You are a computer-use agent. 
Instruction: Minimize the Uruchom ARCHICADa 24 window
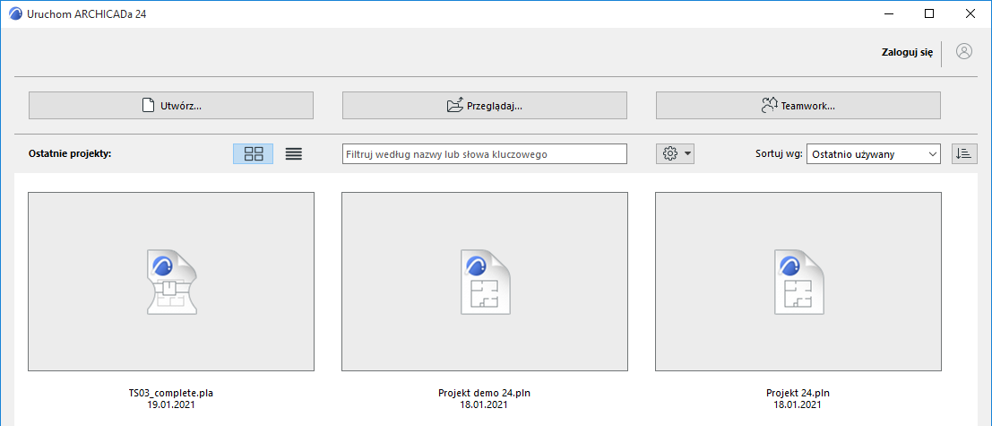[890, 14]
